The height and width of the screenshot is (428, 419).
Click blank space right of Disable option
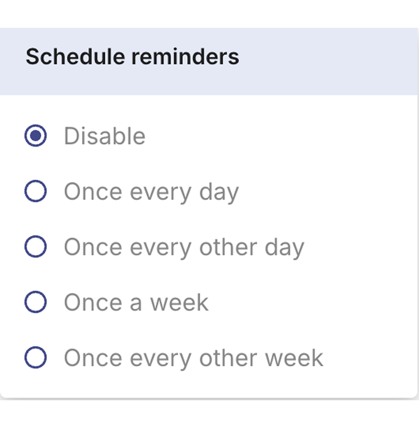pyautogui.click(x=270, y=136)
